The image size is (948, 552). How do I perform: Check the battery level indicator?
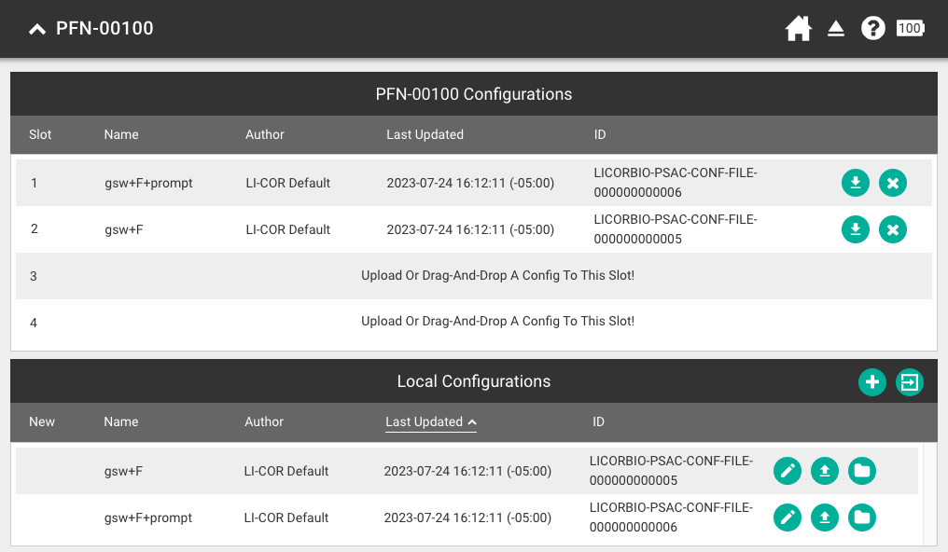[x=910, y=29]
